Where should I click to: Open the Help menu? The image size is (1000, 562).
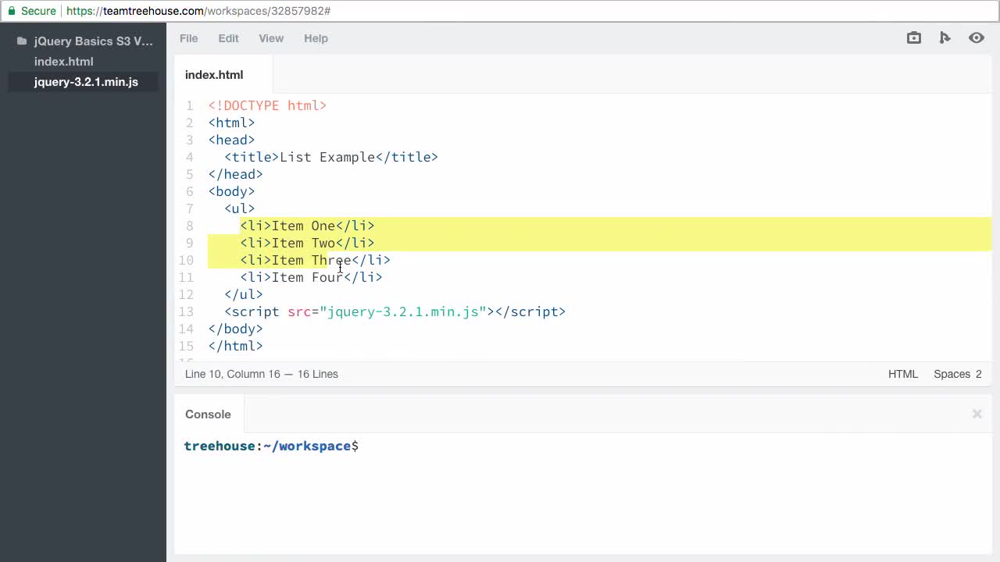pyautogui.click(x=316, y=38)
